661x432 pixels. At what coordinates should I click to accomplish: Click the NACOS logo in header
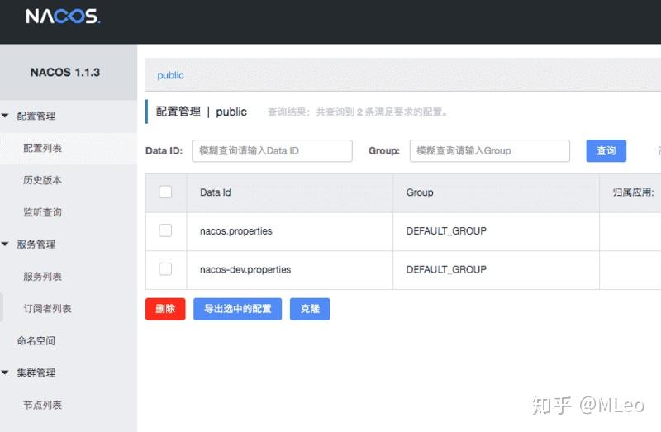click(63, 17)
